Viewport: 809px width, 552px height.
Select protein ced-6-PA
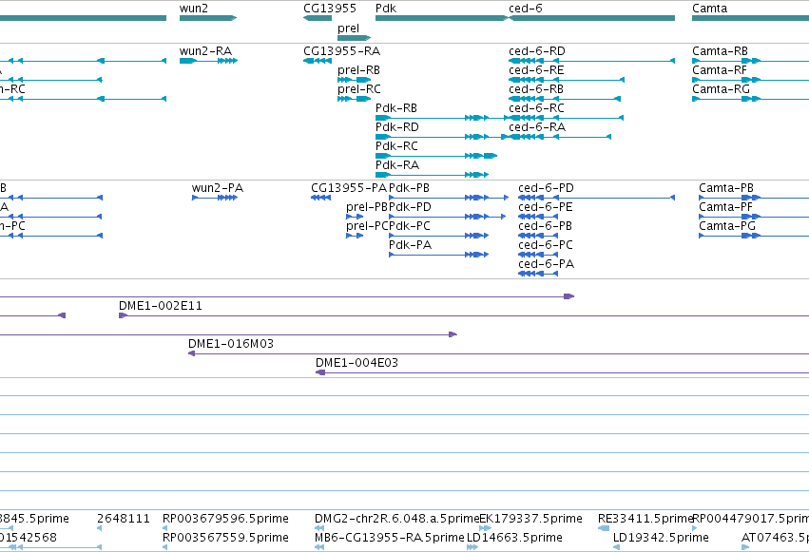point(538,275)
